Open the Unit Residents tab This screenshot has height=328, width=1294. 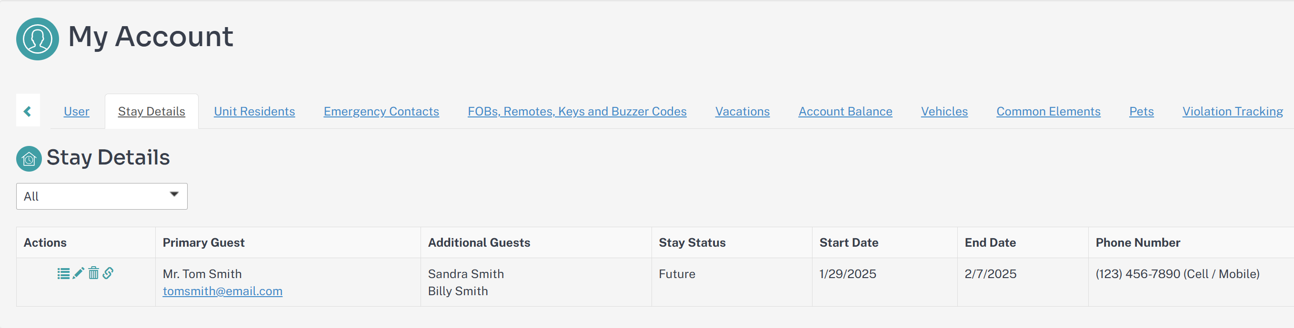click(x=254, y=111)
